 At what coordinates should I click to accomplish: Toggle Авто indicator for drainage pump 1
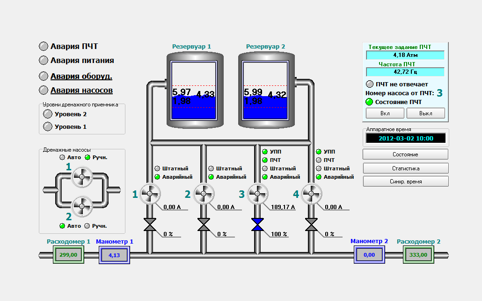pos(62,158)
